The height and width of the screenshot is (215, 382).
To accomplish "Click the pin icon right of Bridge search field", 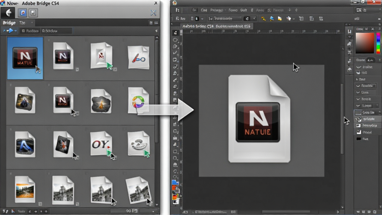I will click(156, 31).
